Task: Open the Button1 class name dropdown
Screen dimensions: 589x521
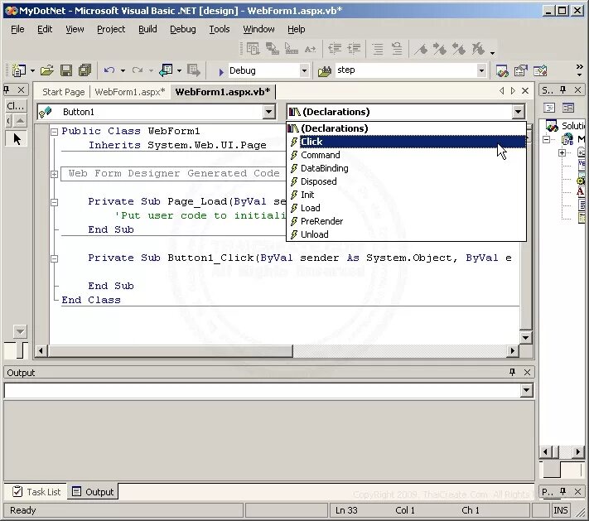Action: click(268, 112)
